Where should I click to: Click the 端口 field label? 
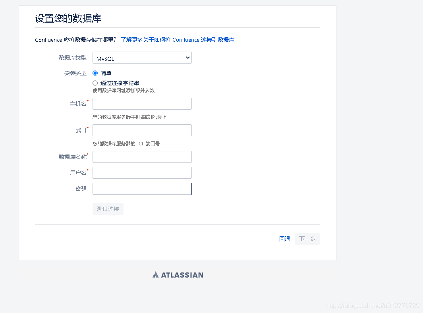81,130
